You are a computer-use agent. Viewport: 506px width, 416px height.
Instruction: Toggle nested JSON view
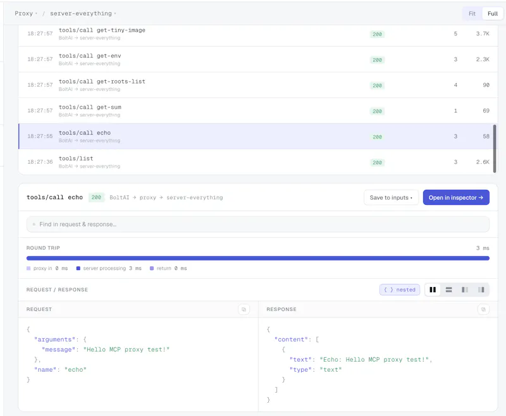pyautogui.click(x=400, y=290)
